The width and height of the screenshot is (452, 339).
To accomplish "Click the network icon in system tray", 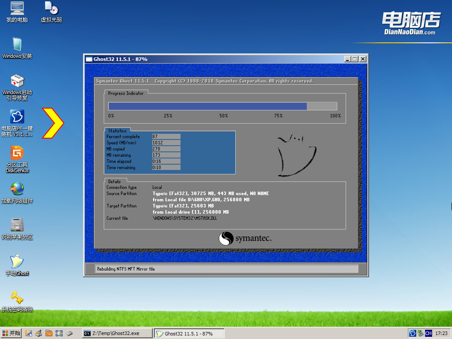I will click(x=421, y=334).
